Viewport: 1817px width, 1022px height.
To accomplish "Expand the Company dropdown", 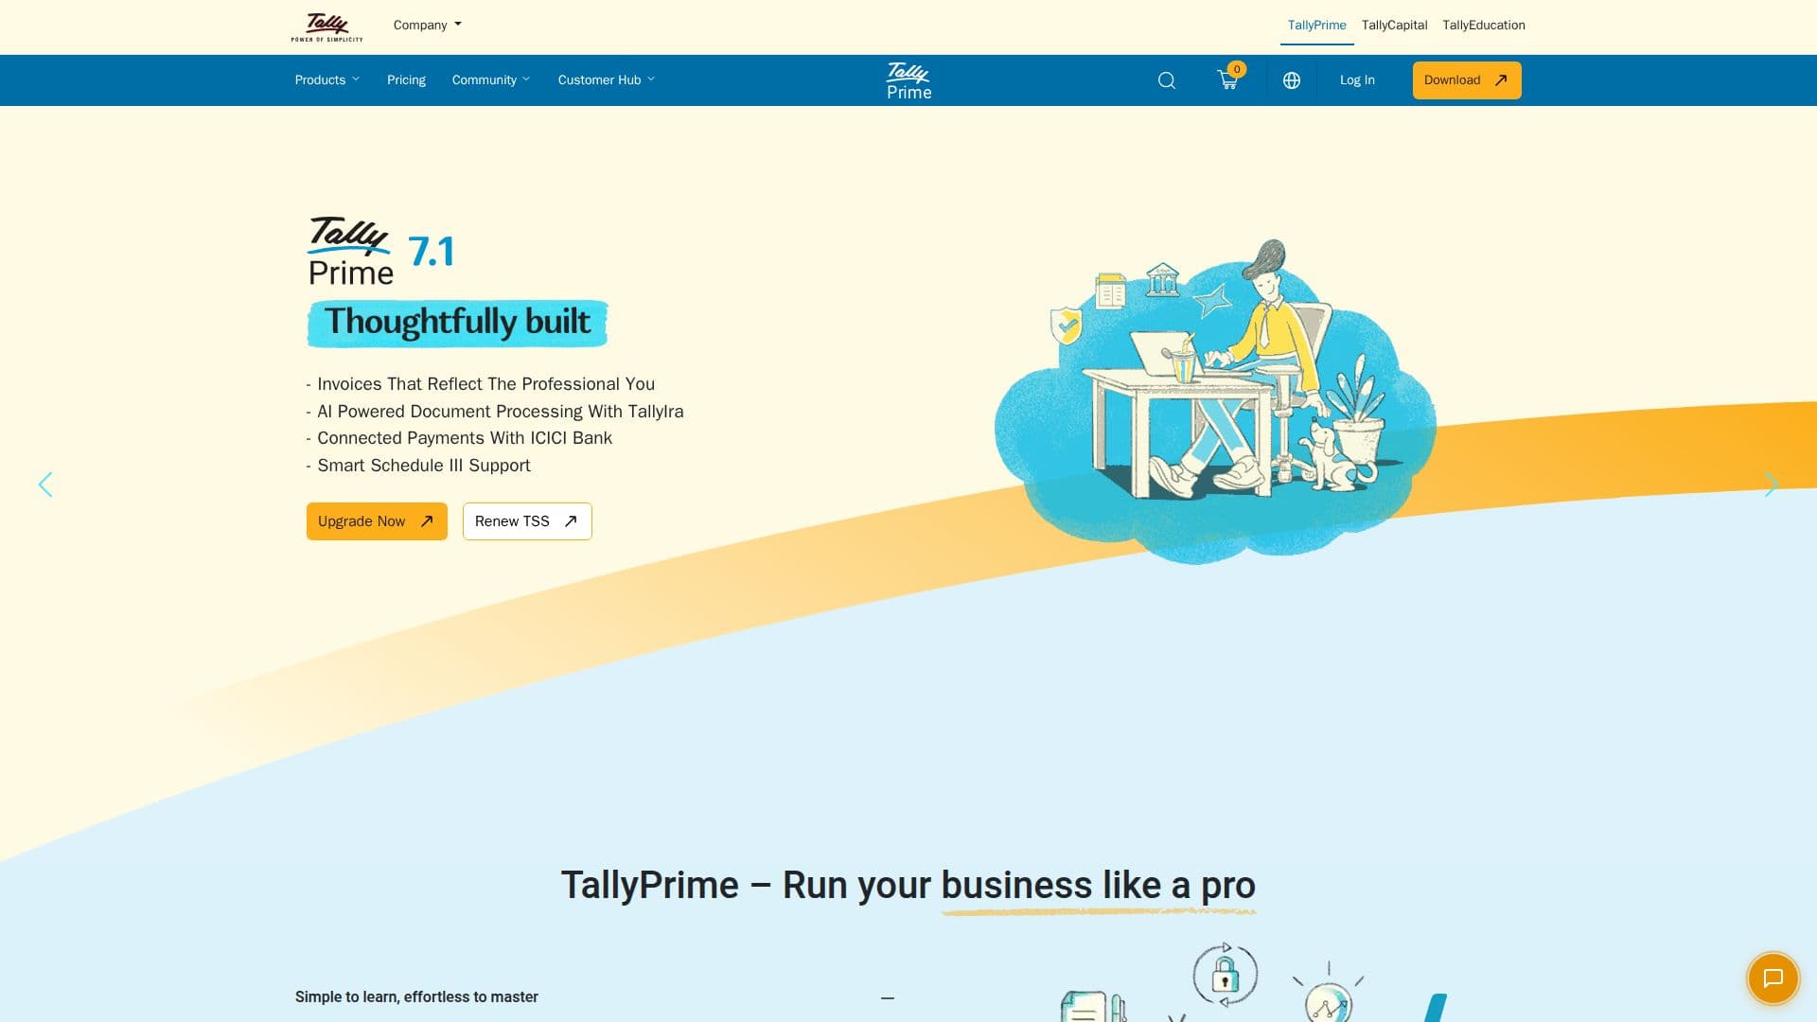I will tap(427, 25).
